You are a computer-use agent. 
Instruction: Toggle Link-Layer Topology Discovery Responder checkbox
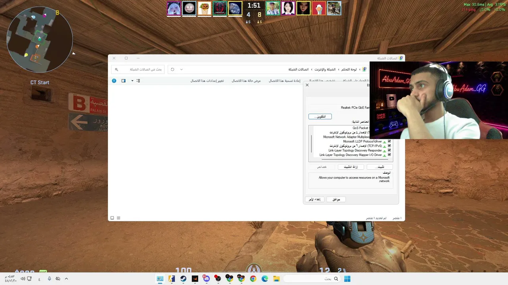[389, 150]
